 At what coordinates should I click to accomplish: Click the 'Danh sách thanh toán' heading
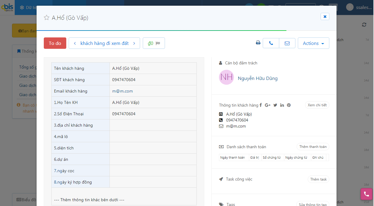pos(246,147)
